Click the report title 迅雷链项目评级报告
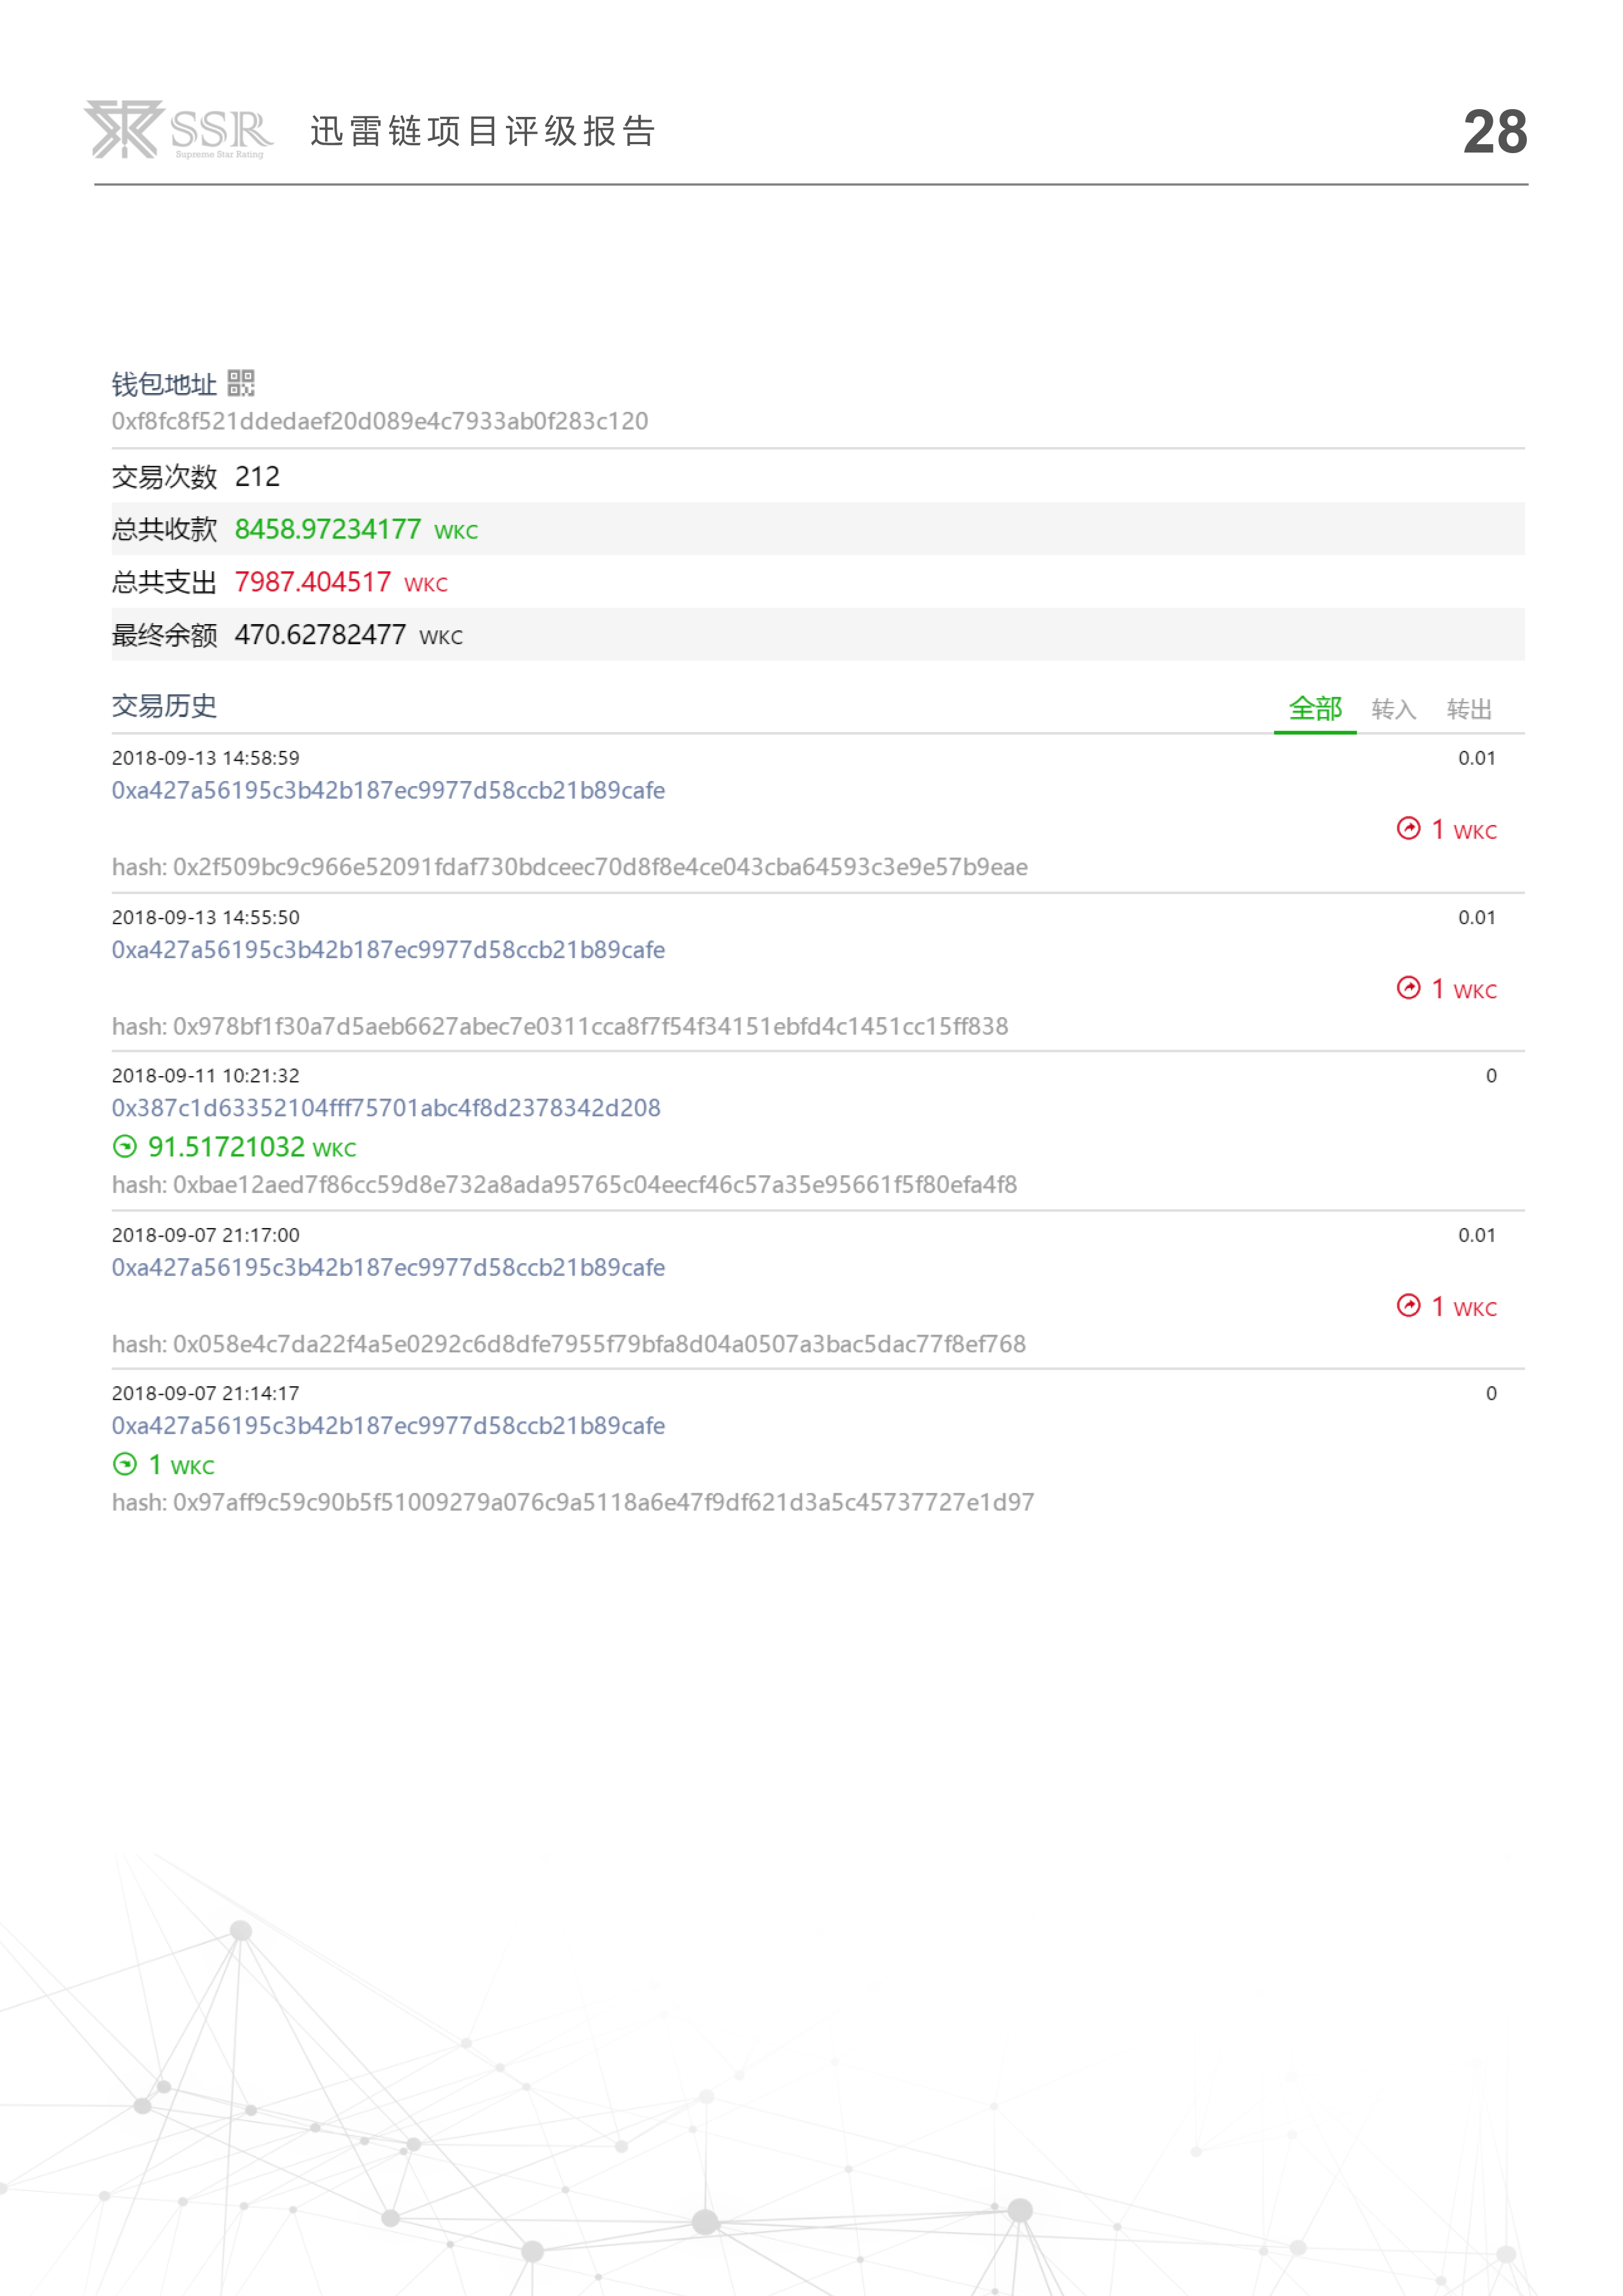 [x=483, y=131]
